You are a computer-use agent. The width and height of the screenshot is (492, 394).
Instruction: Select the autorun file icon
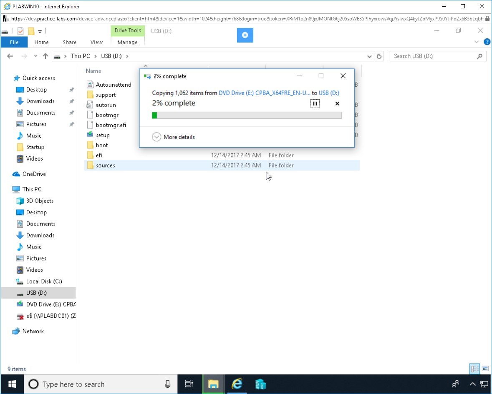[90, 105]
